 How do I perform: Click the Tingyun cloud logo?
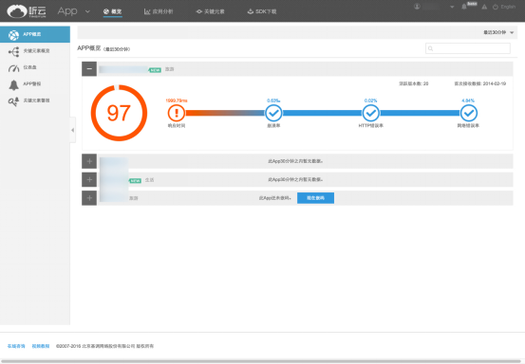27,11
